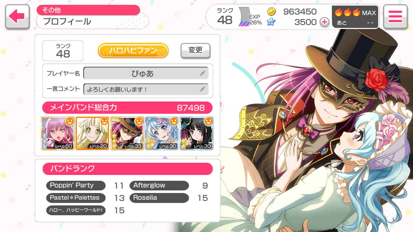Select the level 33 masked card
Viewport: 413px width, 232px height.
(127, 133)
